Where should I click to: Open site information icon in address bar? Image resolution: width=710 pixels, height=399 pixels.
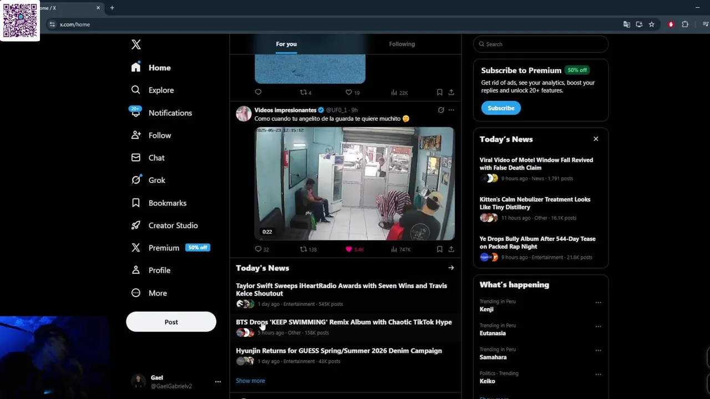coord(52,24)
